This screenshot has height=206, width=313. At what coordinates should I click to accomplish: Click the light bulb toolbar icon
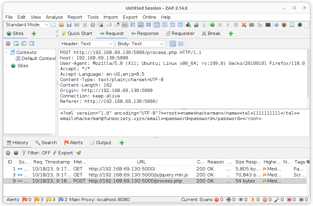tap(204, 25)
